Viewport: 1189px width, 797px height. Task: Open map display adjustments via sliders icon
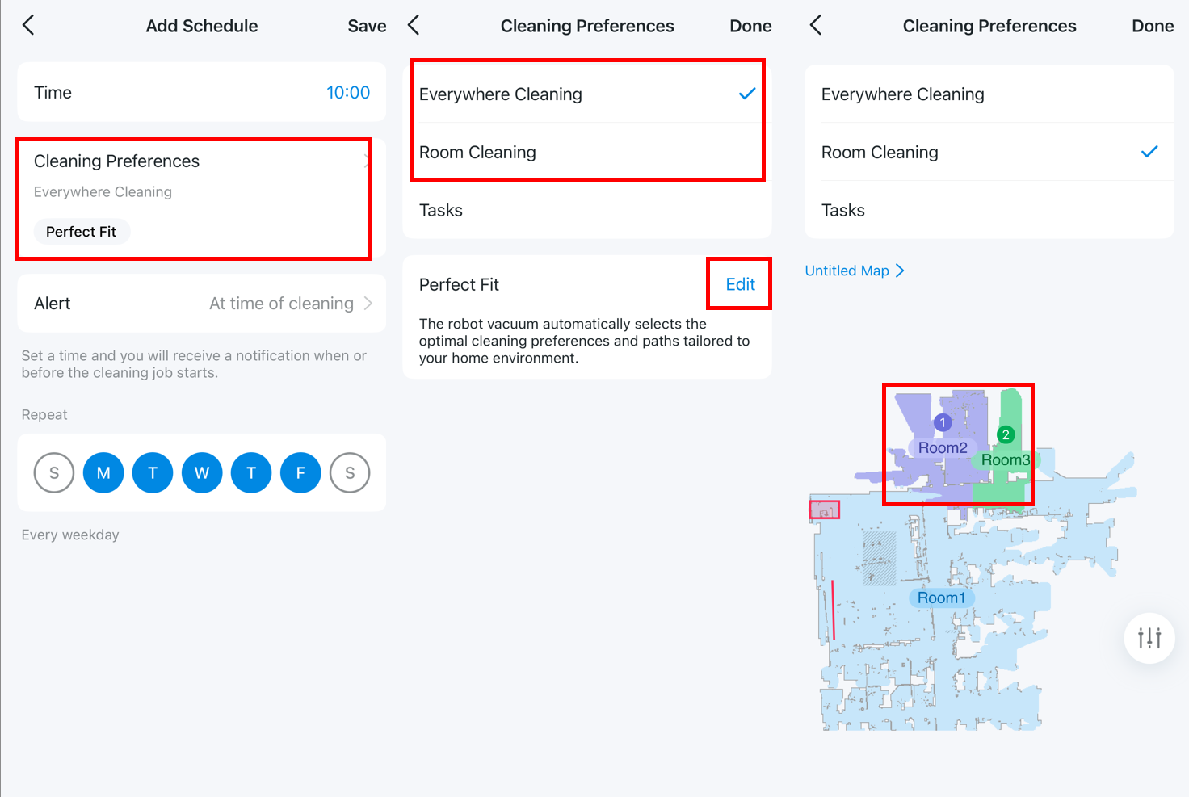tap(1149, 637)
